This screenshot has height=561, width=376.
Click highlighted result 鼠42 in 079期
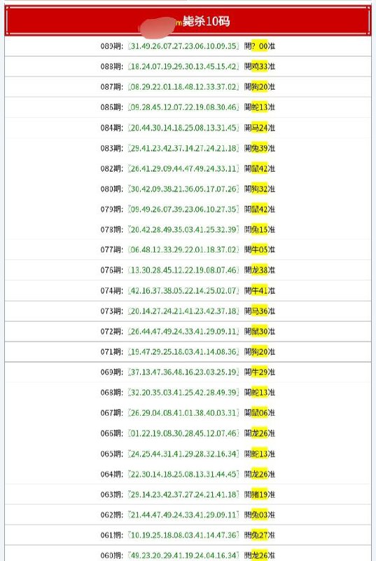(x=260, y=209)
